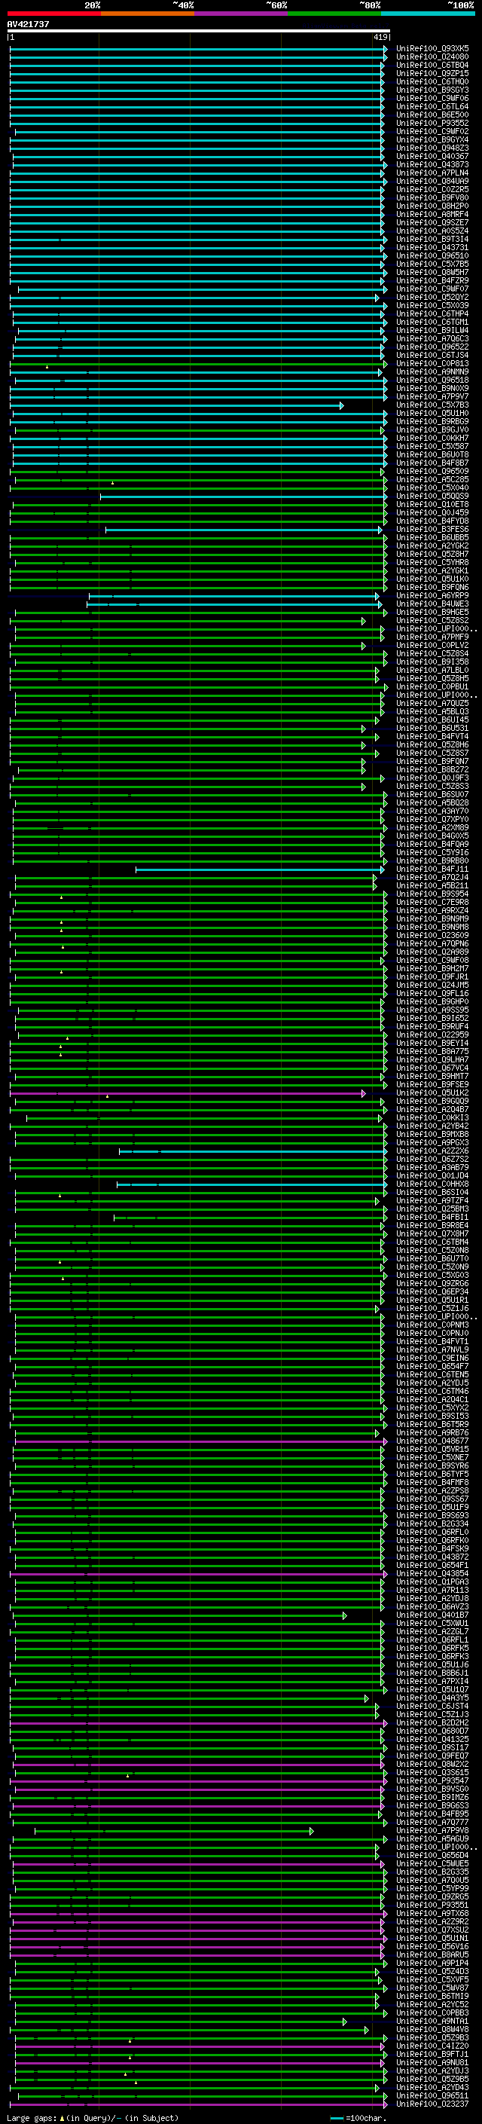Viewport: 482px width, 2124px height.
Task: Open UniRef100_B9FV80 entry
Action: tap(432, 198)
